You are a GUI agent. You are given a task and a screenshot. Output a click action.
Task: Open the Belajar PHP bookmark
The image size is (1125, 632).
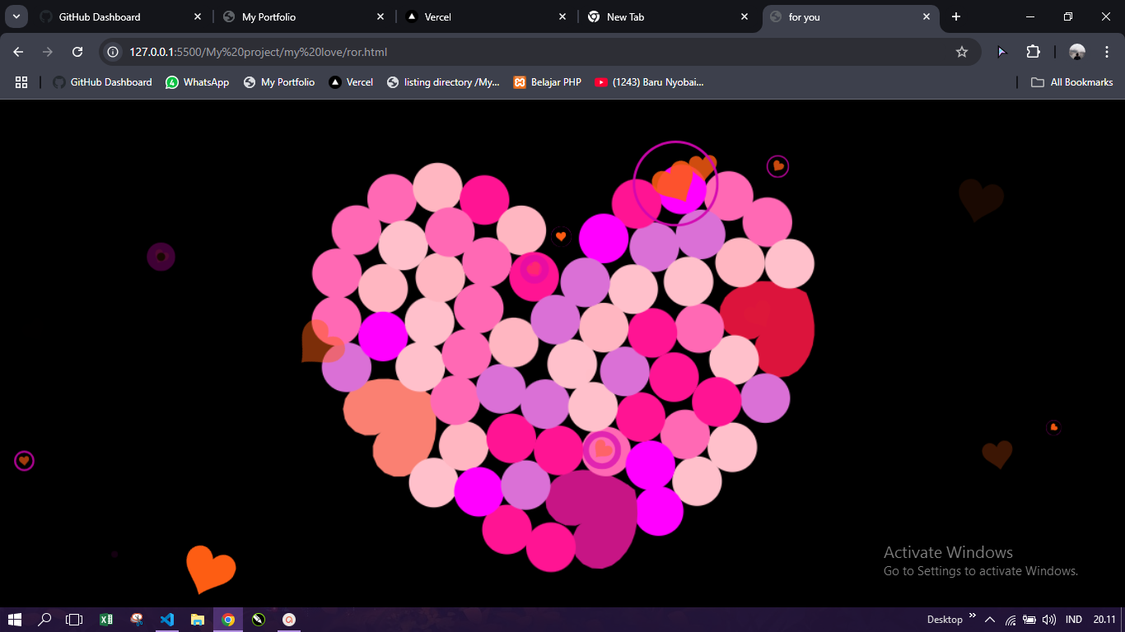coord(548,82)
